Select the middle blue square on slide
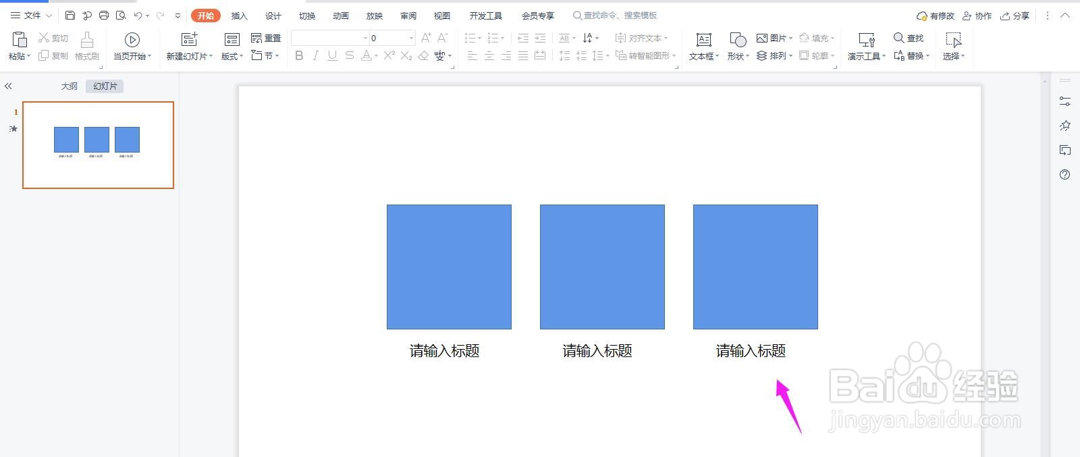The image size is (1080, 457). coord(602,267)
